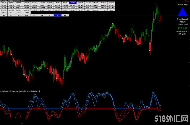
Task: Select the D1 daily timeframe
Action: click(50, 15)
